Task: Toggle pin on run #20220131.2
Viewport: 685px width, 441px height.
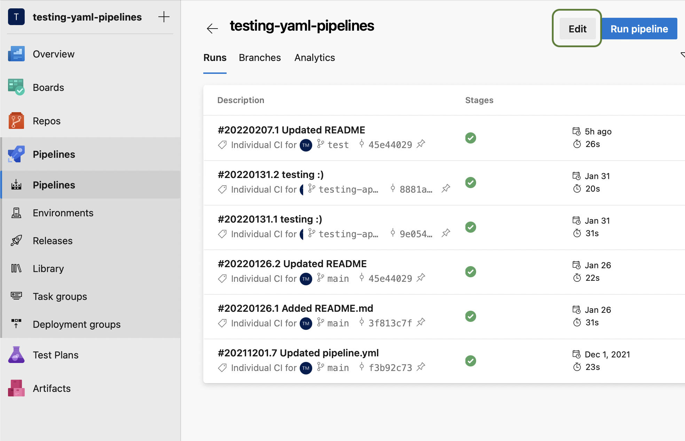Action: tap(446, 189)
